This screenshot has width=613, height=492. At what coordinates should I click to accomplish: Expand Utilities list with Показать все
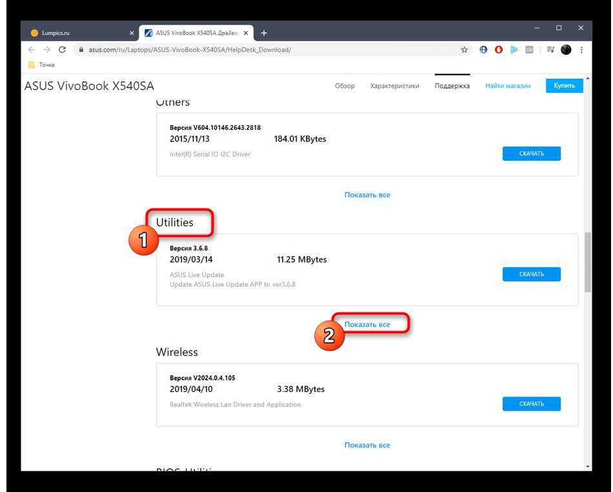click(367, 324)
